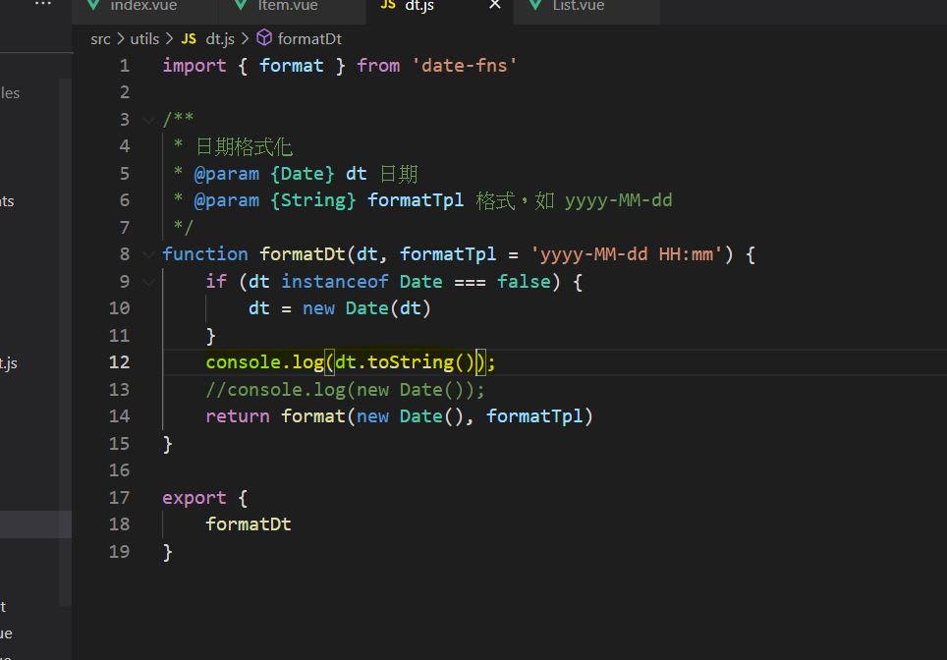
Task: Click line number 19 in the gutter
Action: [119, 551]
